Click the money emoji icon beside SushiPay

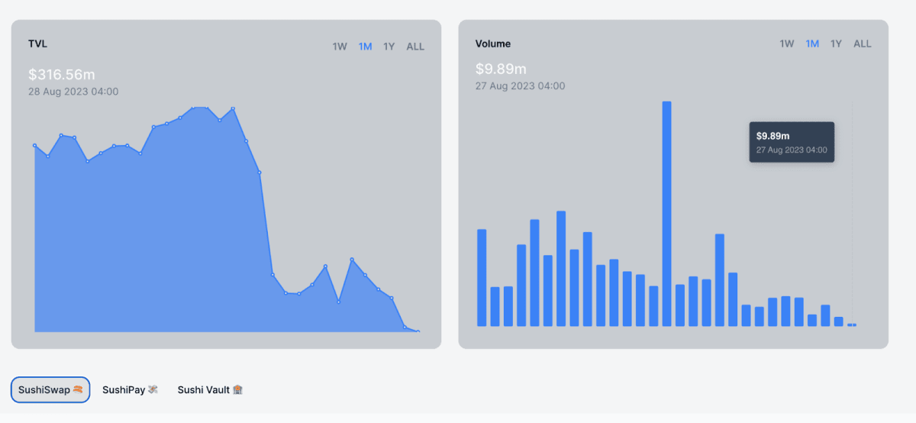point(153,389)
